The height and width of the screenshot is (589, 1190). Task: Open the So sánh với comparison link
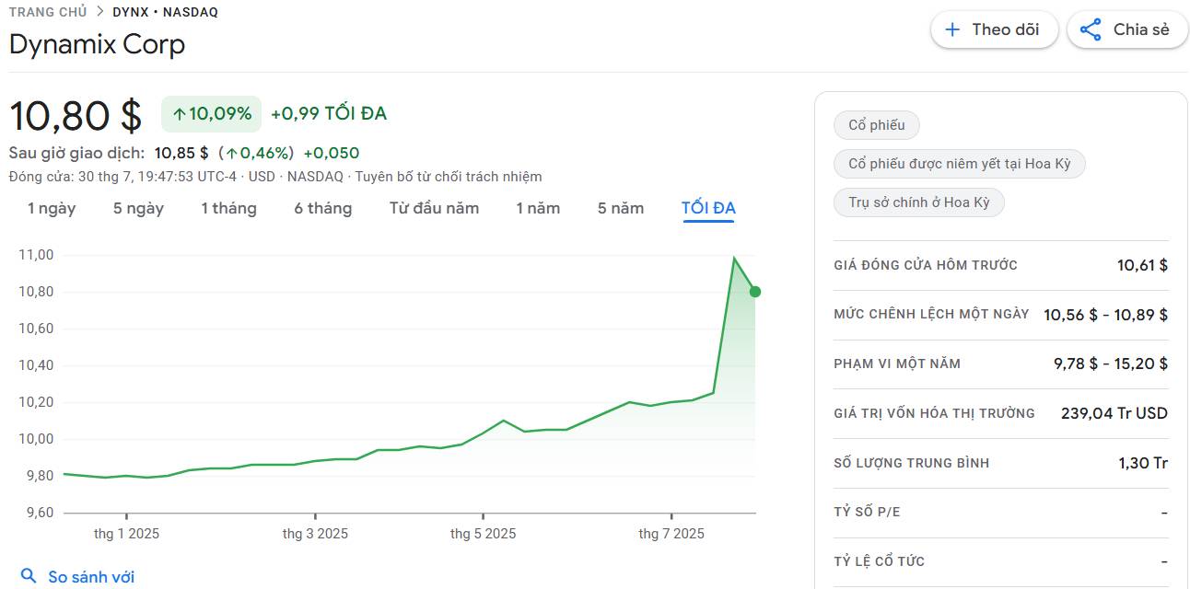tap(91, 577)
